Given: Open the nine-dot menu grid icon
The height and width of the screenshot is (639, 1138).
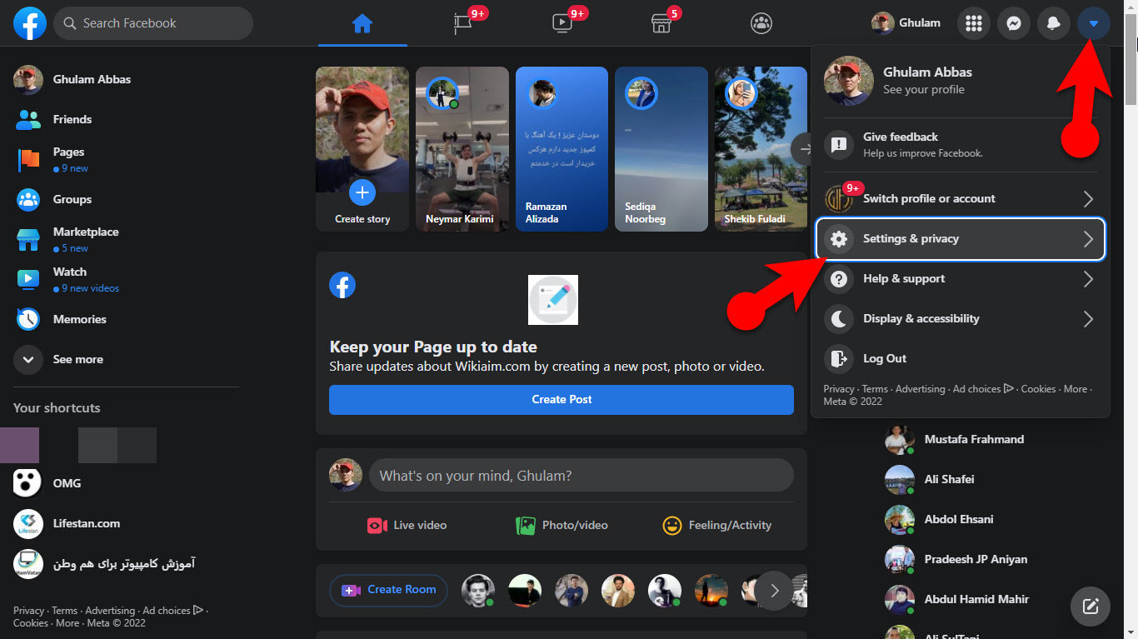Looking at the screenshot, I should [x=973, y=23].
